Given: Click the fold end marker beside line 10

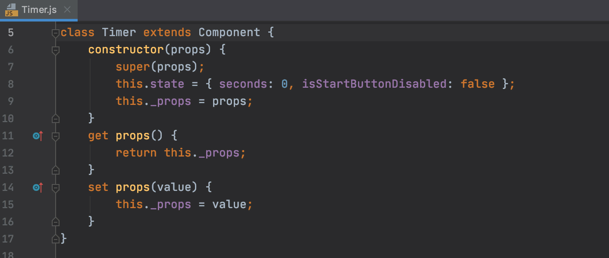Looking at the screenshot, I should tap(55, 118).
